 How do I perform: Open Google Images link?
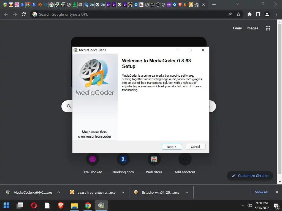click(x=252, y=28)
